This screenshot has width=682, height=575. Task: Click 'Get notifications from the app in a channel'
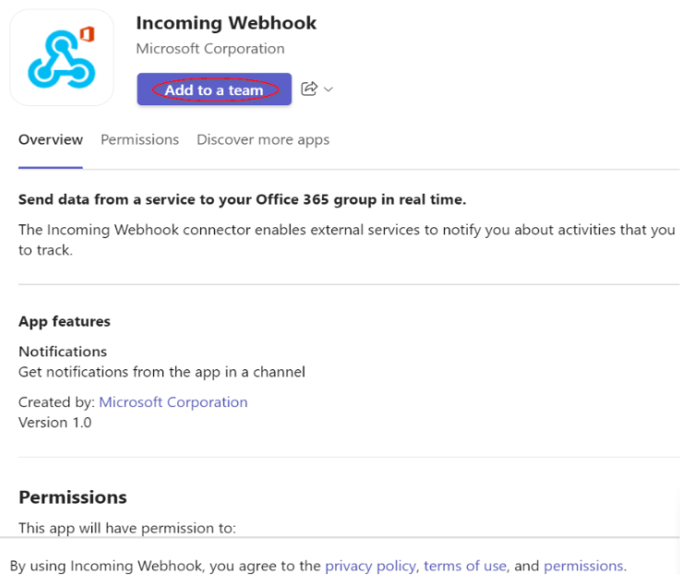click(162, 372)
